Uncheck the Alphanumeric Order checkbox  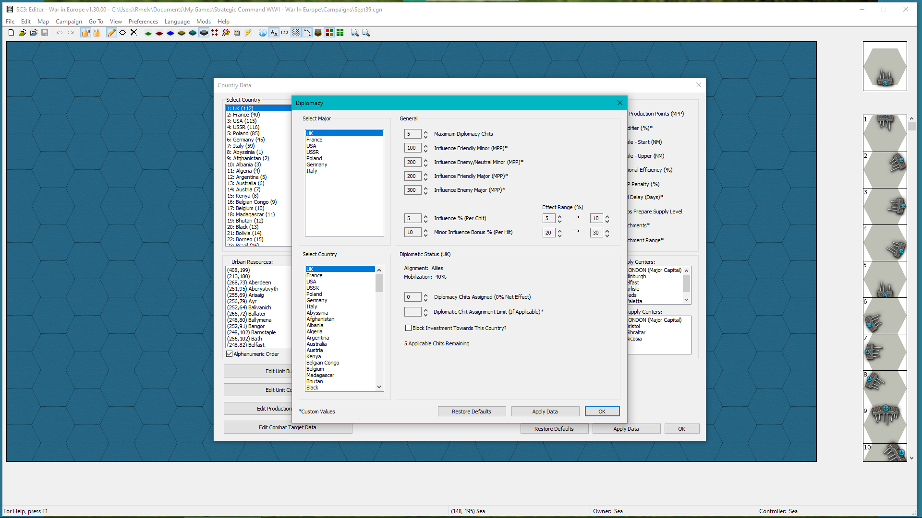coord(230,354)
